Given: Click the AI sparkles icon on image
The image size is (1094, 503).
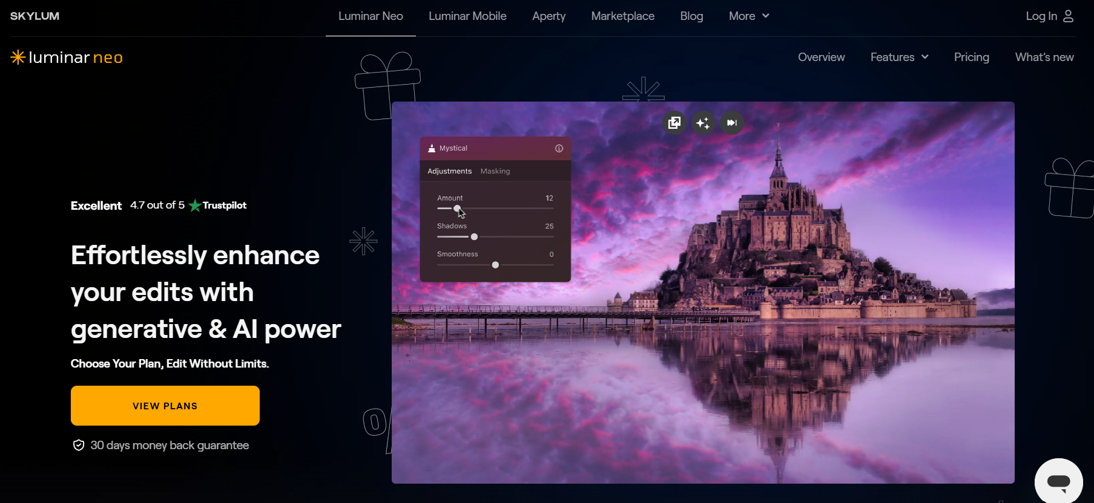Looking at the screenshot, I should point(703,123).
